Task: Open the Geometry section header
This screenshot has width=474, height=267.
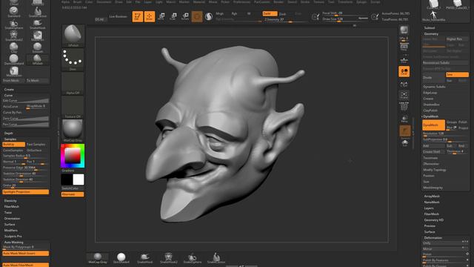Action: pos(431,33)
